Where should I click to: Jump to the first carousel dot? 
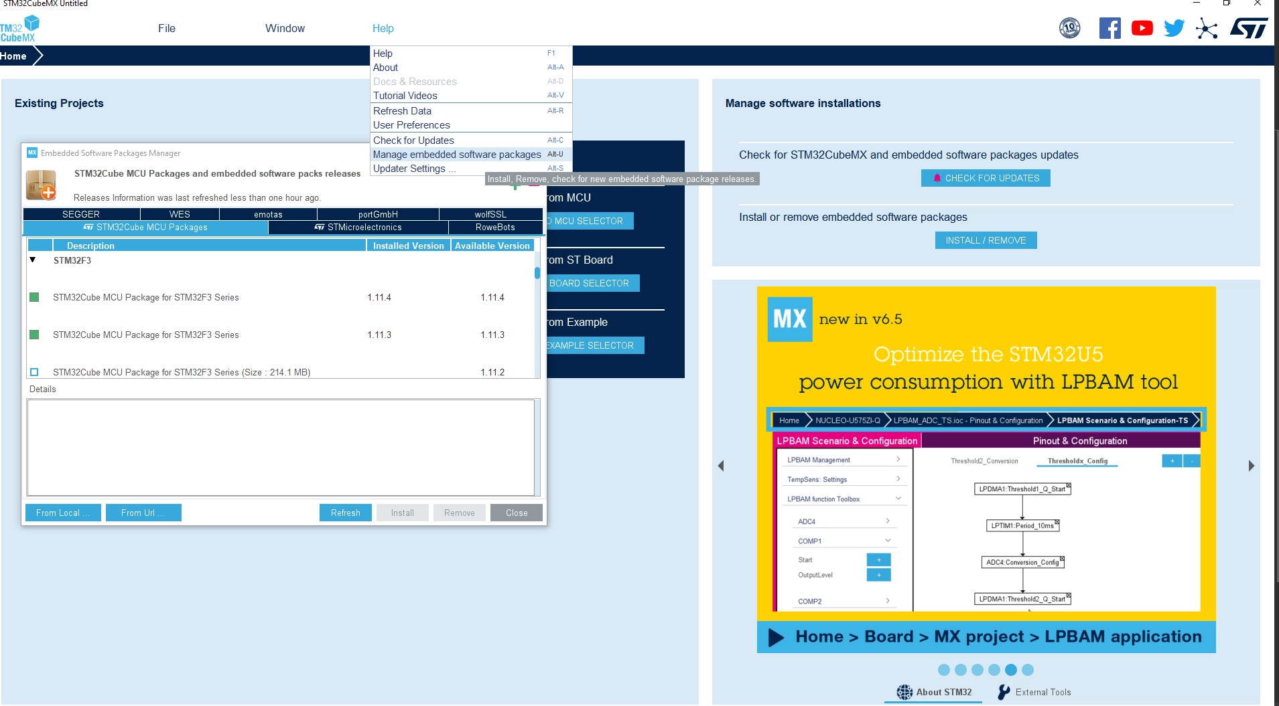[x=944, y=670]
